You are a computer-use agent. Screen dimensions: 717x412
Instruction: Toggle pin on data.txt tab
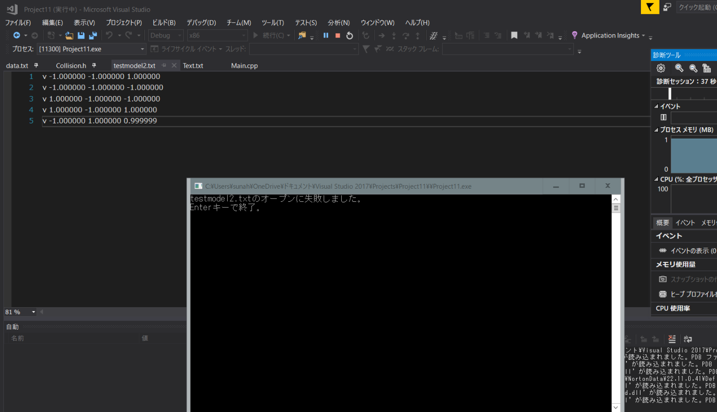(x=36, y=65)
